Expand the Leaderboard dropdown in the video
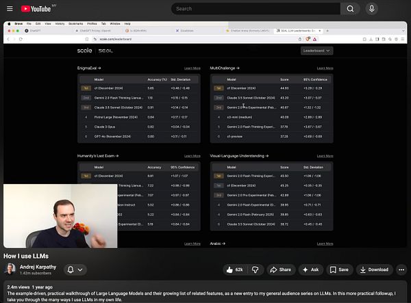 point(316,51)
